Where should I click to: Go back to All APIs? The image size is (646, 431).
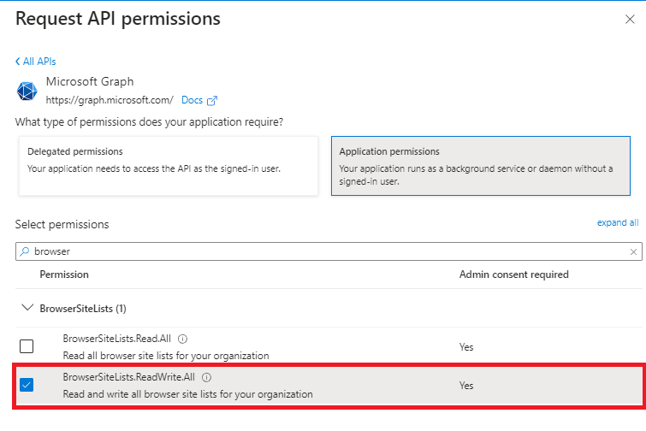[x=36, y=62]
